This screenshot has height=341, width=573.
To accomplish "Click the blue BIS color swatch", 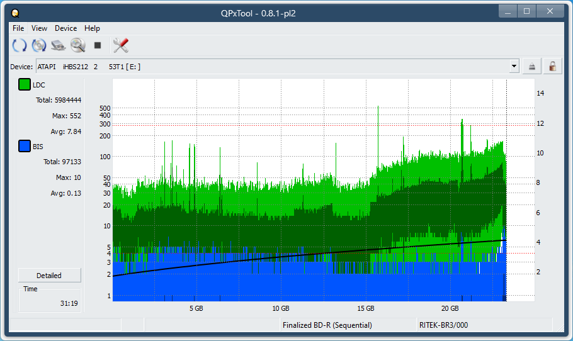I will point(25,146).
